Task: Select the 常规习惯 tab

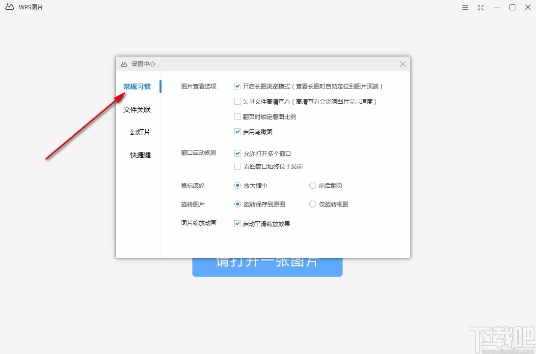Action: pos(137,86)
